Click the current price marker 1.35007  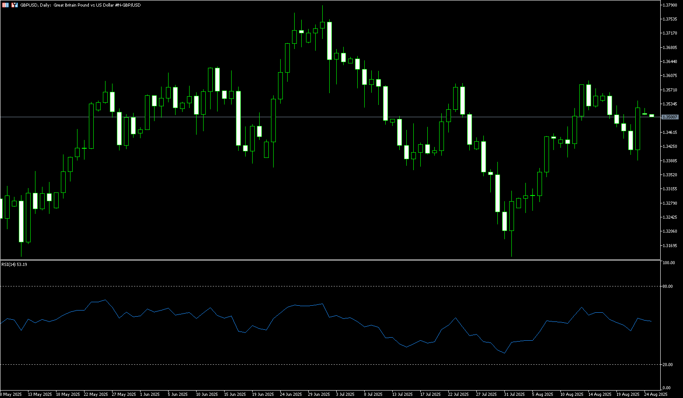(x=670, y=117)
